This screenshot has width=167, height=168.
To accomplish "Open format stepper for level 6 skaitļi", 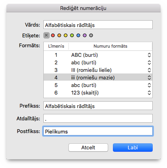I will (x=149, y=93).
